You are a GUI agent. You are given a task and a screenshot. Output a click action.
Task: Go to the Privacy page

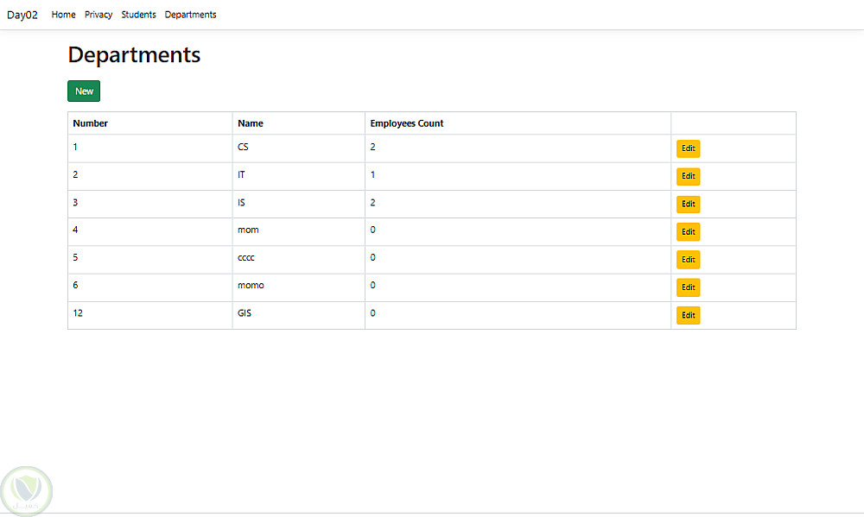coord(98,15)
